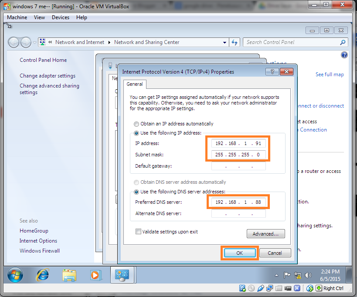The width and height of the screenshot is (357, 297).
Task: Click the network status tray icon
Action: pyautogui.click(x=298, y=275)
